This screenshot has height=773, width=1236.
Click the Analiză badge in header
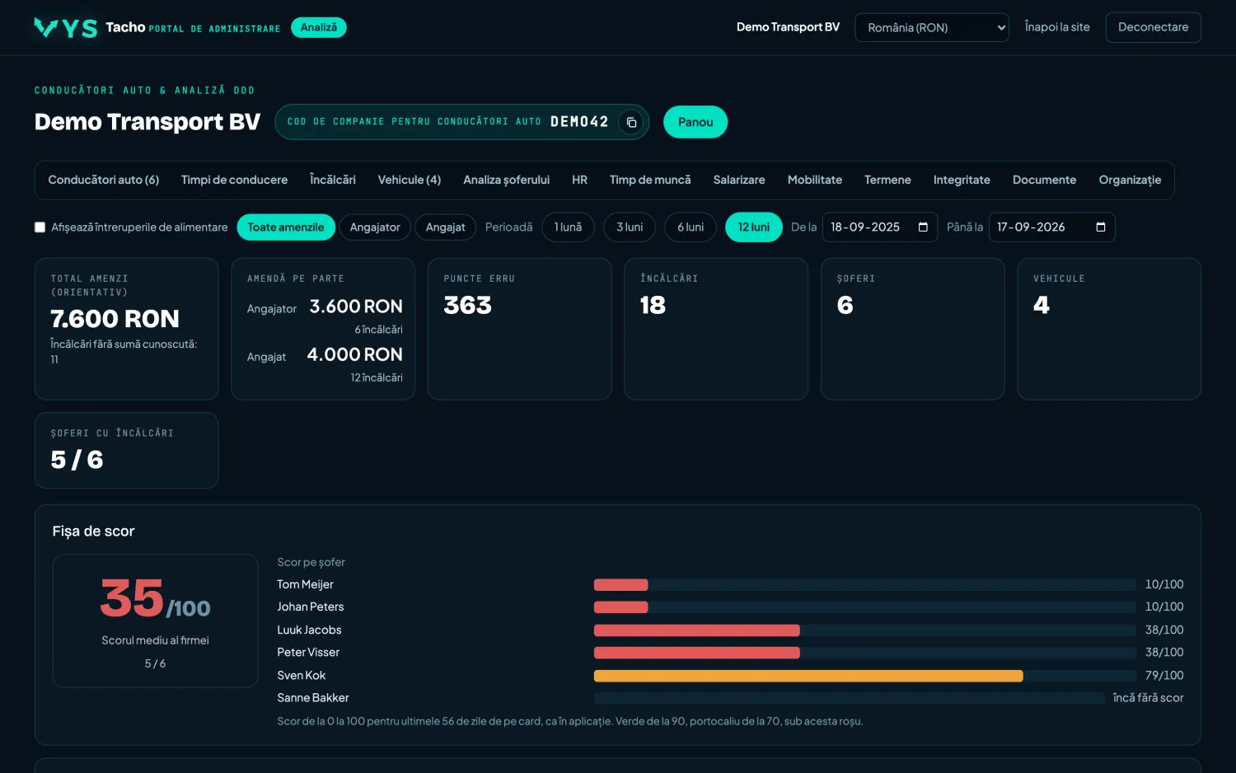tap(319, 28)
